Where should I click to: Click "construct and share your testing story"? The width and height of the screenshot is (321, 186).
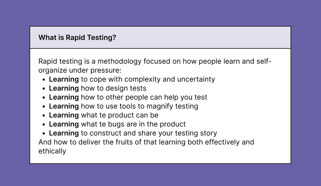tap(153, 133)
